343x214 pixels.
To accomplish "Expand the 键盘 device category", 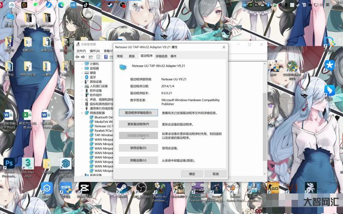I will coord(82,73).
